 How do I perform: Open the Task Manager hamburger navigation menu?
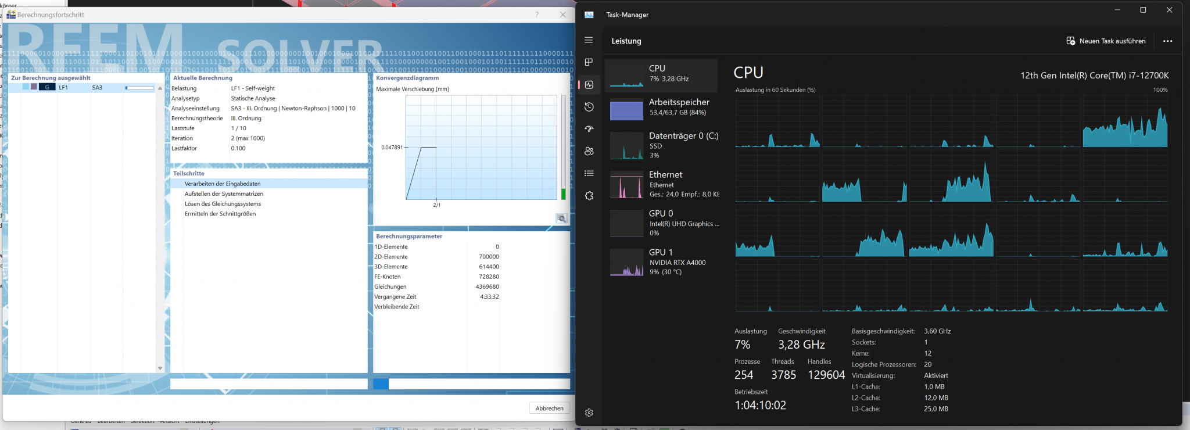tap(589, 40)
